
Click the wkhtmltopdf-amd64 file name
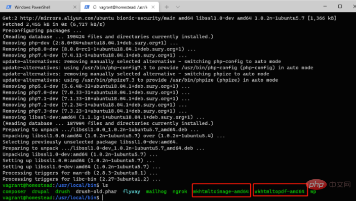coord(279,191)
